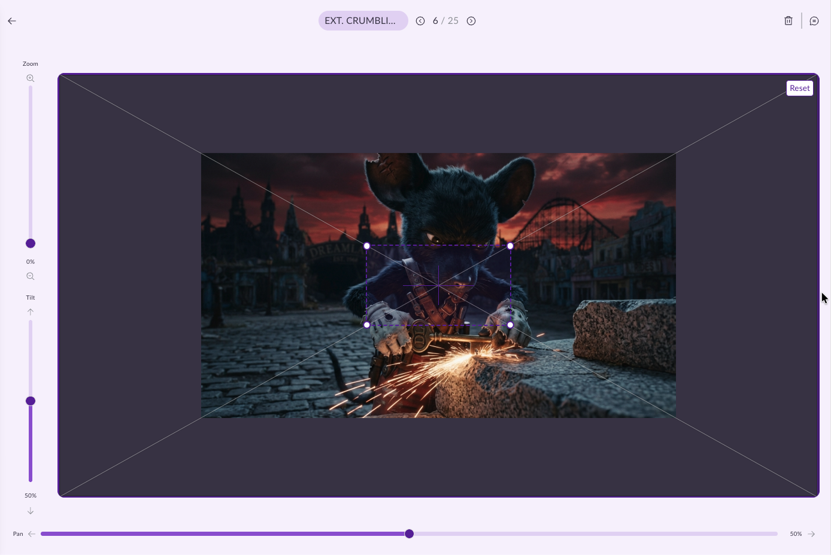Go back using the left arrow icon

12,21
